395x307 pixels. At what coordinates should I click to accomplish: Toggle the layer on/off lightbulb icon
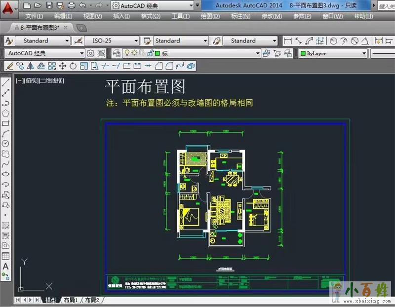(127, 53)
